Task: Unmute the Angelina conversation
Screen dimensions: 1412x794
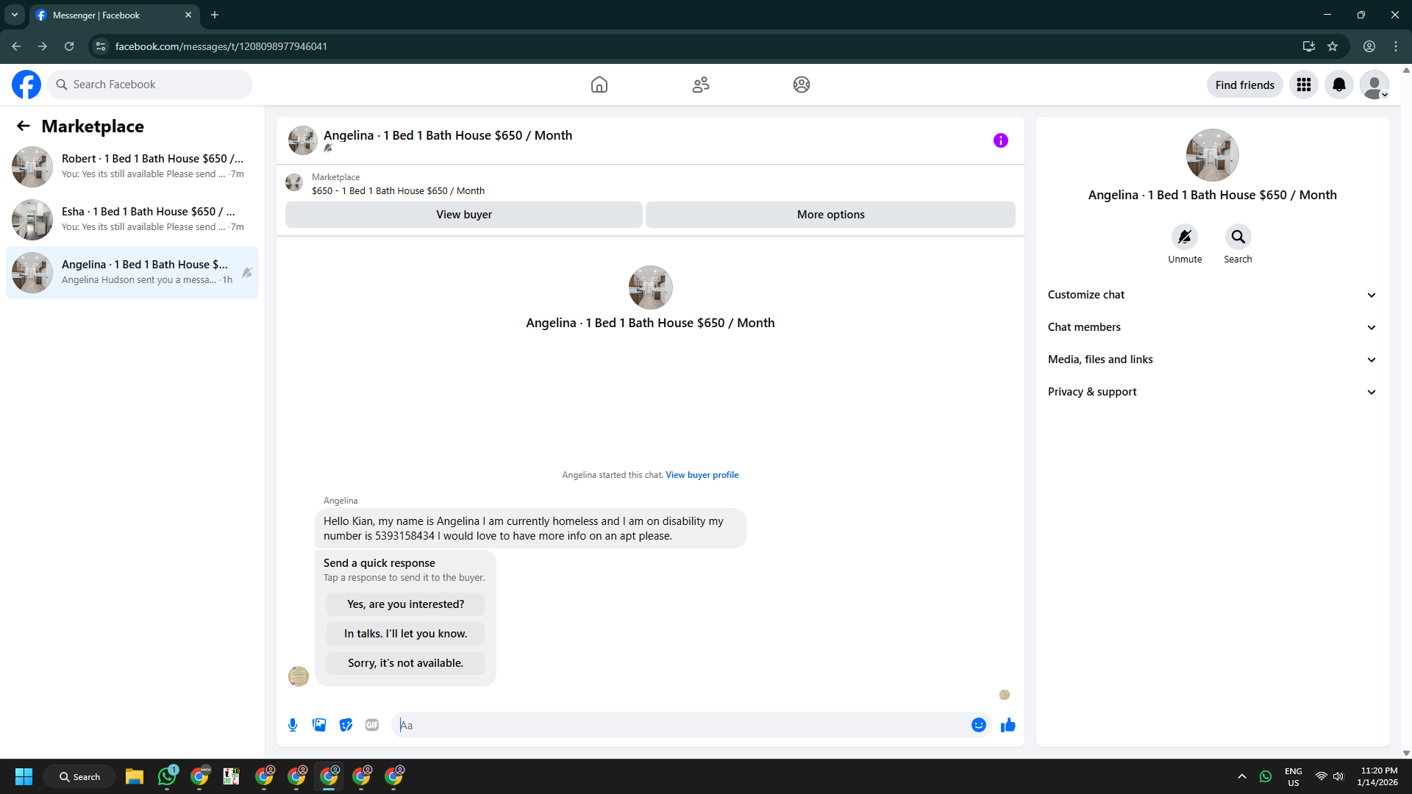Action: click(1184, 237)
